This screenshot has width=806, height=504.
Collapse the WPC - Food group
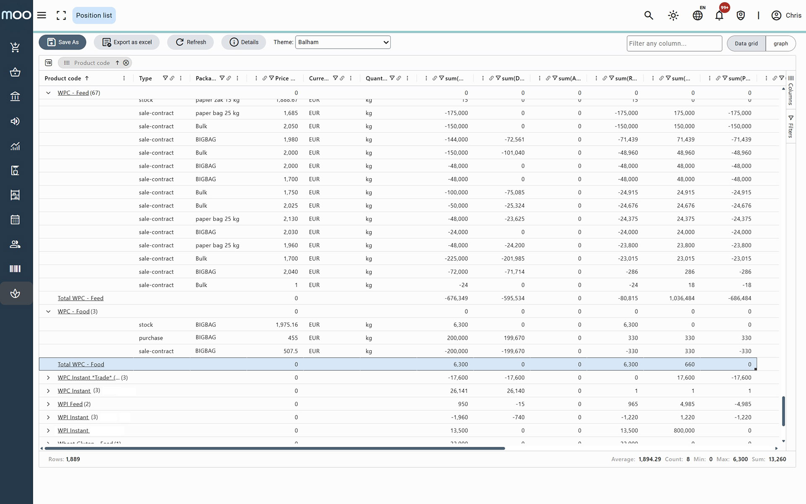[48, 312]
